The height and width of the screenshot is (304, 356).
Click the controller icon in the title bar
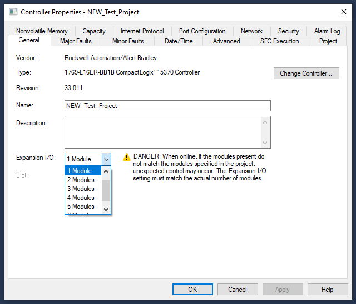pos(13,12)
